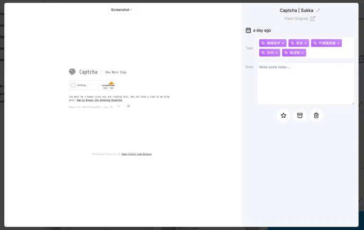Click the fingerprint Captcha logo icon
This screenshot has height=230, width=364.
[72, 72]
